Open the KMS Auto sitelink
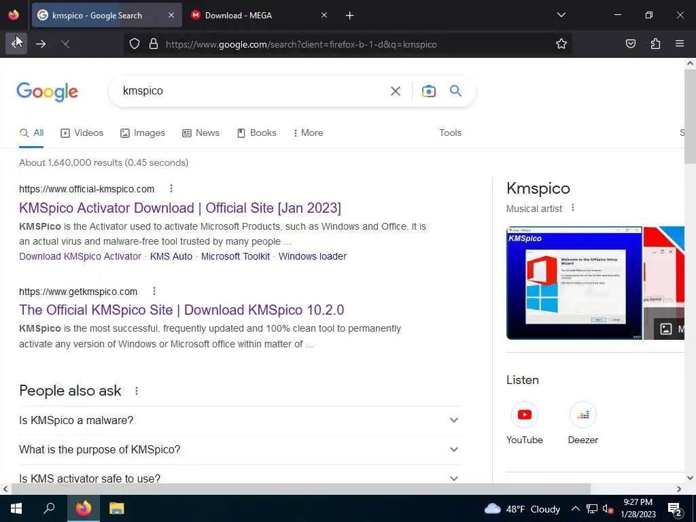 tap(171, 256)
